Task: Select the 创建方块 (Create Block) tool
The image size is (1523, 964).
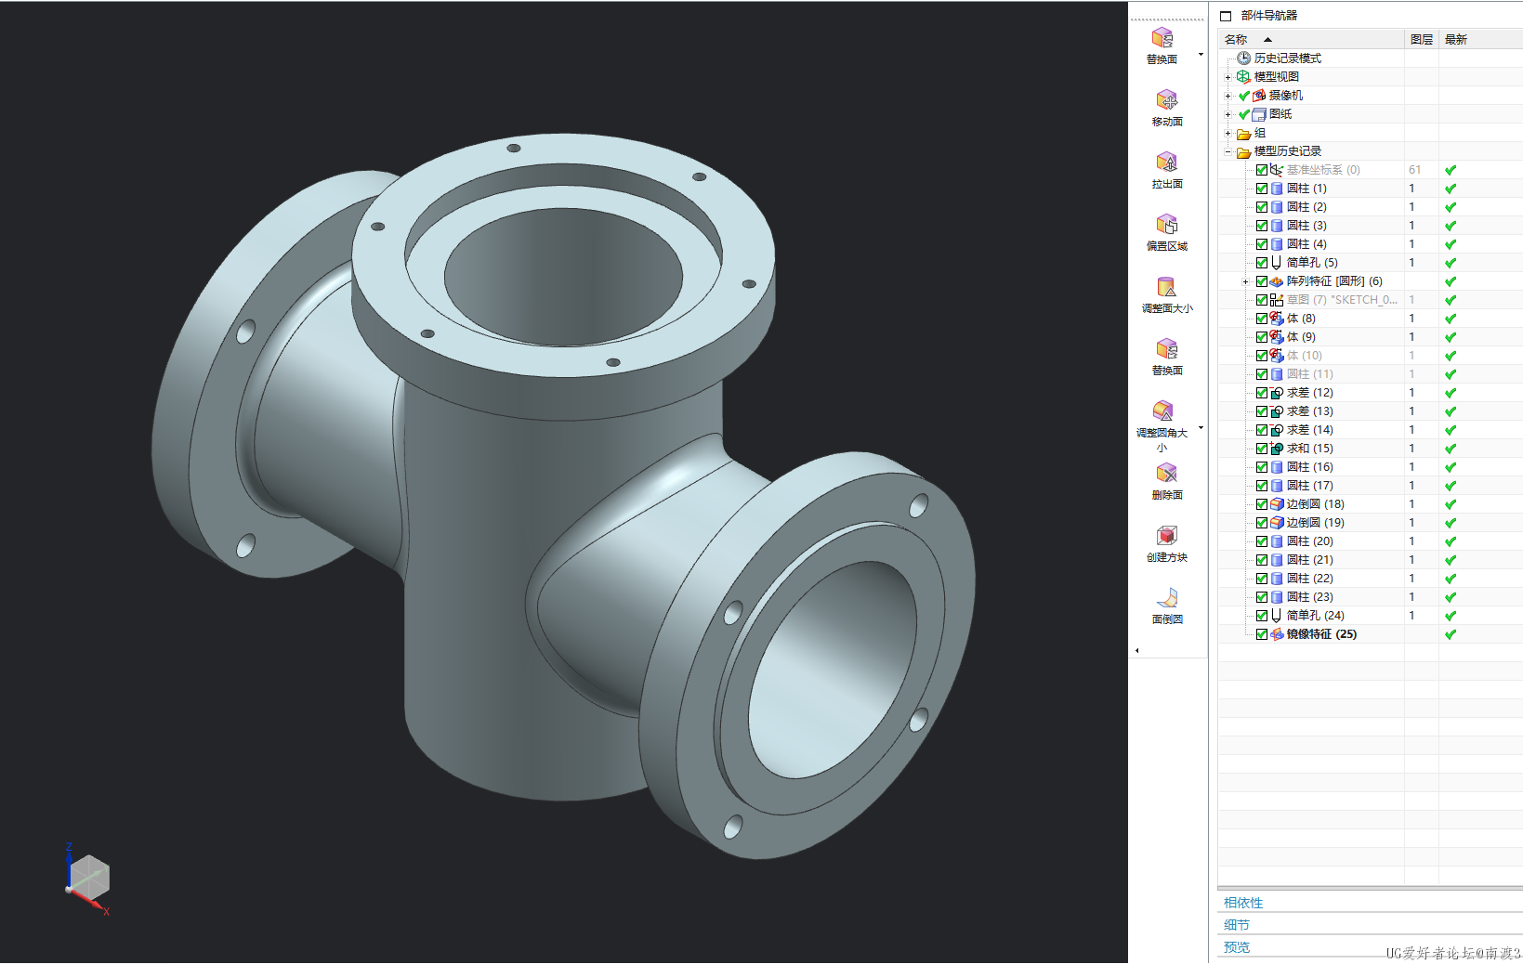Action: 1167,543
